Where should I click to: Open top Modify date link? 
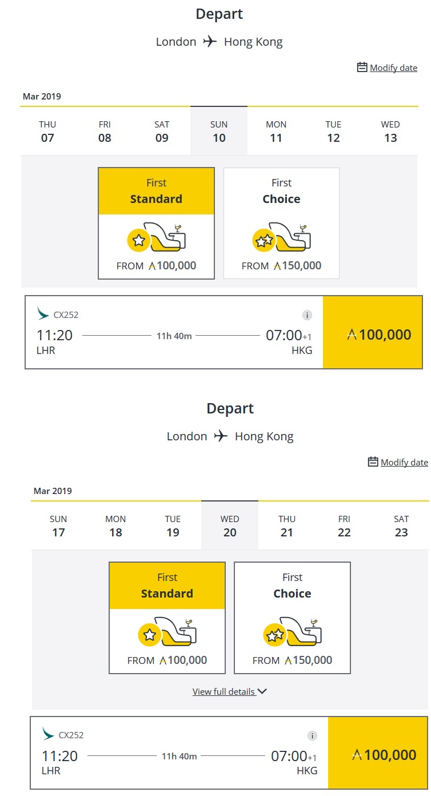click(393, 68)
